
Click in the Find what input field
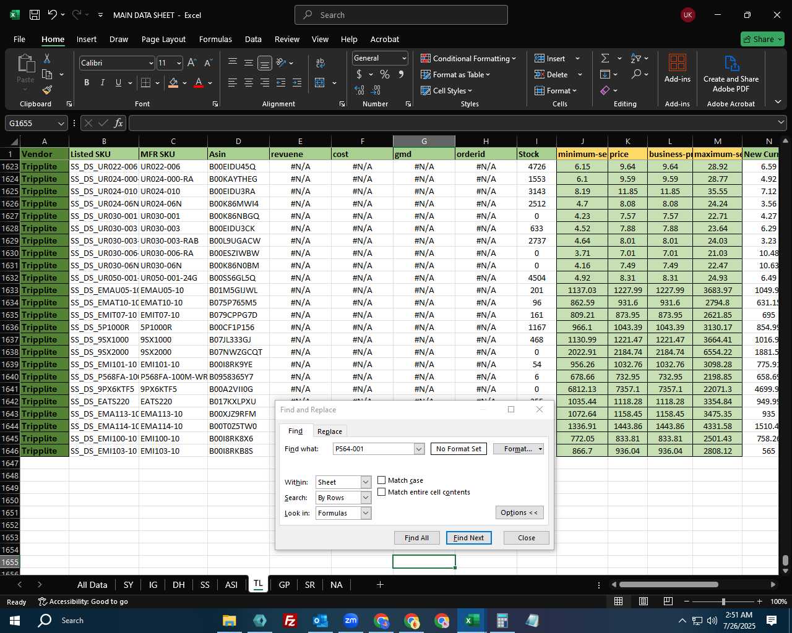click(x=373, y=449)
